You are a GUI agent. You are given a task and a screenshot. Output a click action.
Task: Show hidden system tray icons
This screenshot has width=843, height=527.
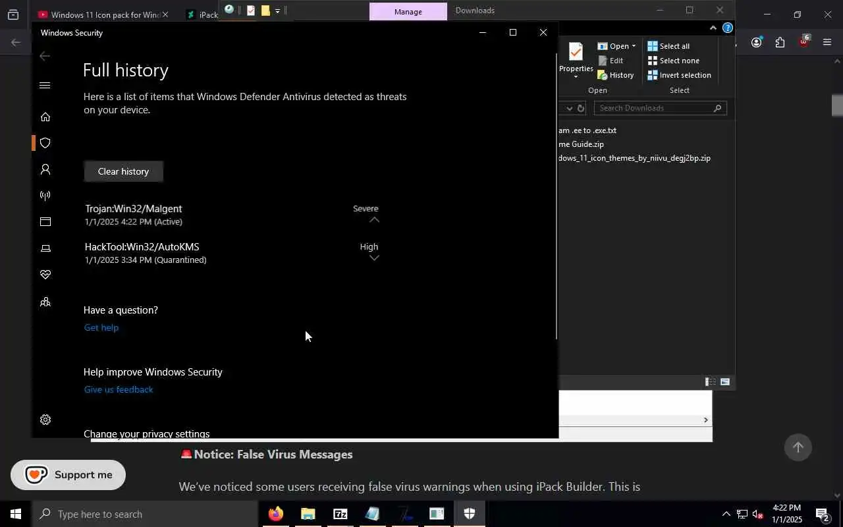(x=726, y=514)
